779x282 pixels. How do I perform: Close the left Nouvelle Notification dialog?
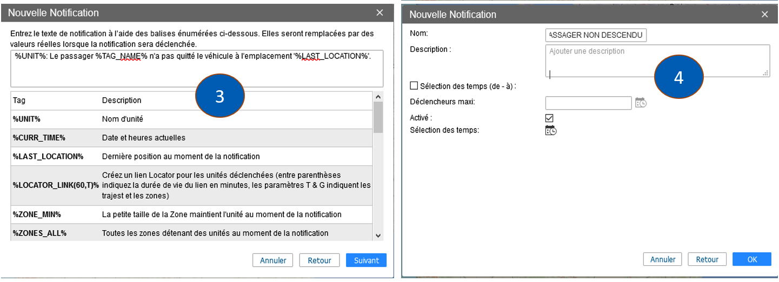[380, 12]
